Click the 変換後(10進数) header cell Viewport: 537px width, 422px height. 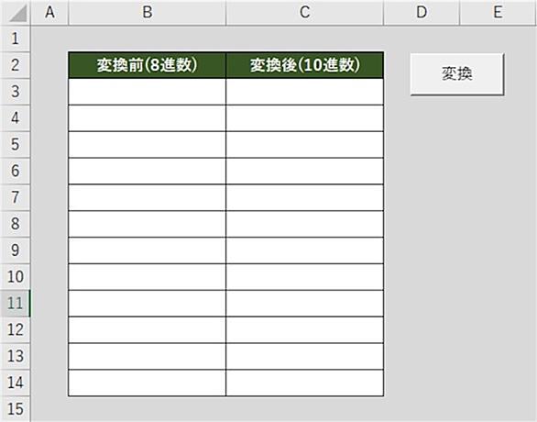pos(305,65)
